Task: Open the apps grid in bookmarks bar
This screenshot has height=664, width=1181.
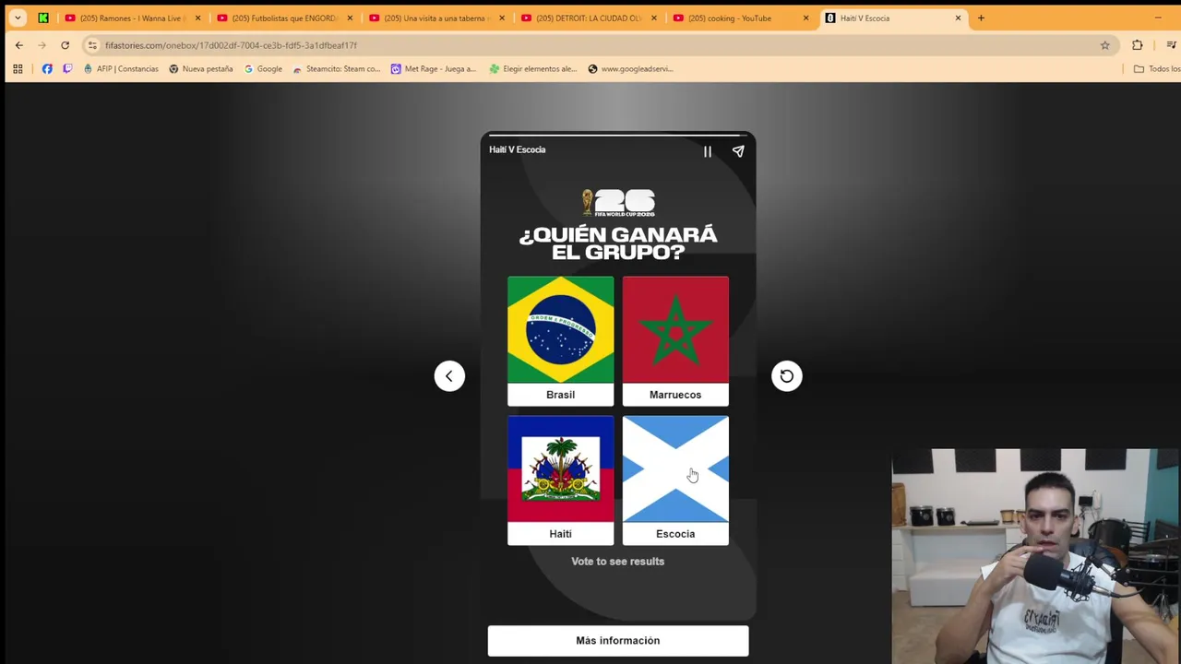Action: click(18, 69)
